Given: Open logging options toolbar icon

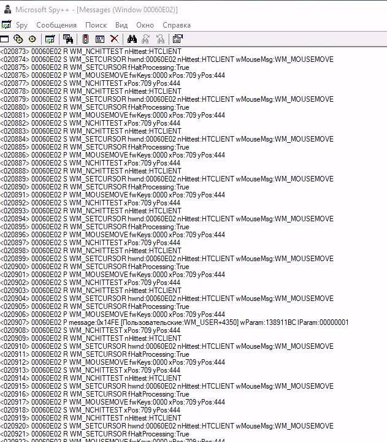Looking at the screenshot, I should (100, 39).
